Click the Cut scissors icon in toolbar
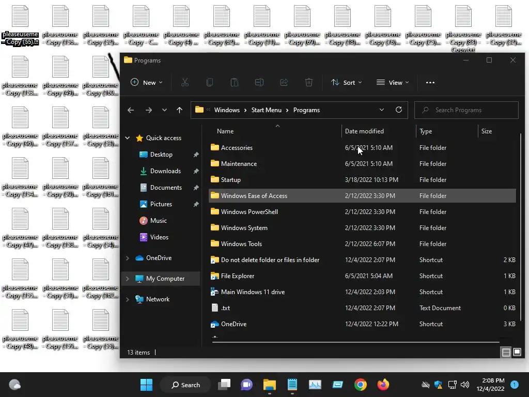 185,82
